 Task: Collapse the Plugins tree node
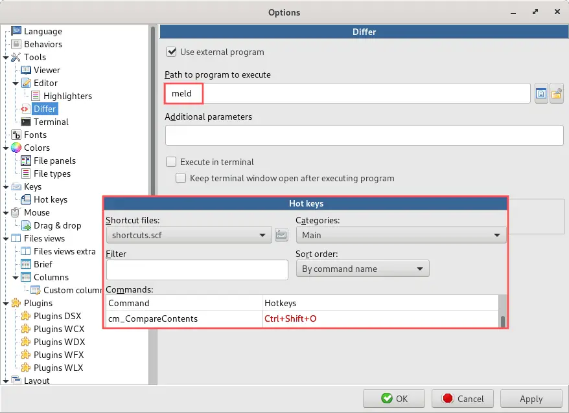[x=6, y=304]
